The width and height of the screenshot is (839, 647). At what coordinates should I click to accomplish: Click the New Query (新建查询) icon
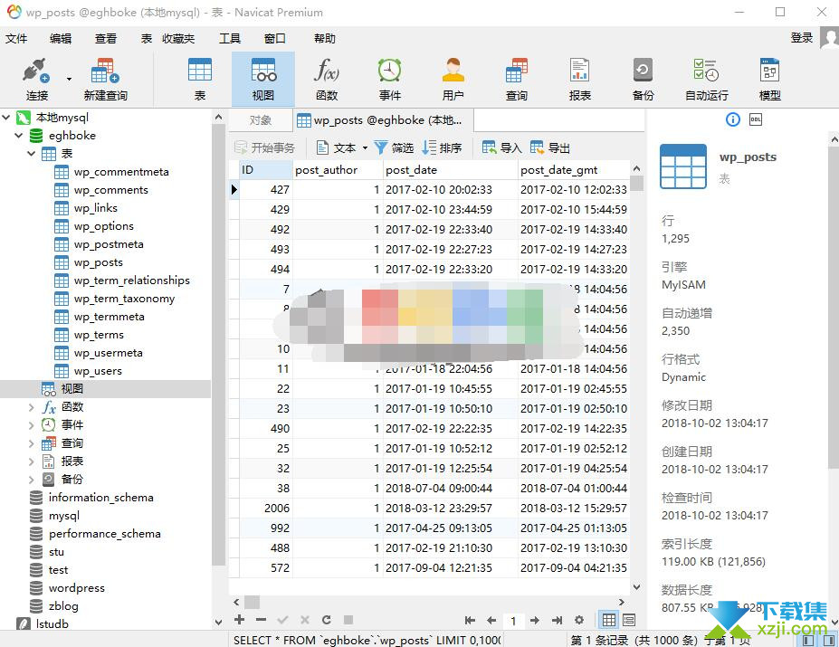pyautogui.click(x=105, y=79)
